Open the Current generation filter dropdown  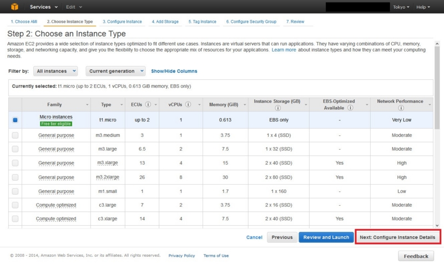tap(115, 71)
